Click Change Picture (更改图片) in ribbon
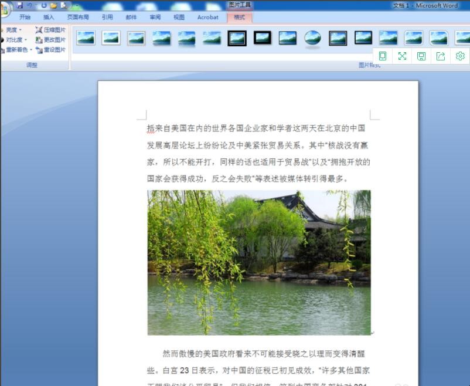The width and height of the screenshot is (470, 386). pyautogui.click(x=50, y=40)
